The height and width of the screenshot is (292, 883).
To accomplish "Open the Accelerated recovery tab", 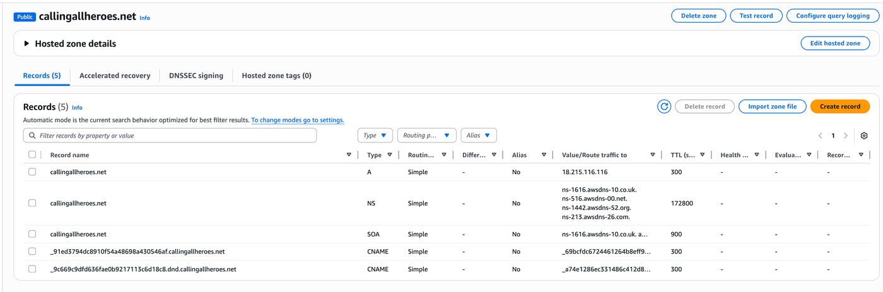I will pyautogui.click(x=115, y=76).
